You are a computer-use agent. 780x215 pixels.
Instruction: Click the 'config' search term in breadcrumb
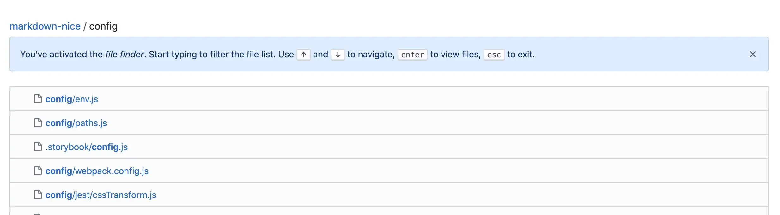[x=103, y=26]
